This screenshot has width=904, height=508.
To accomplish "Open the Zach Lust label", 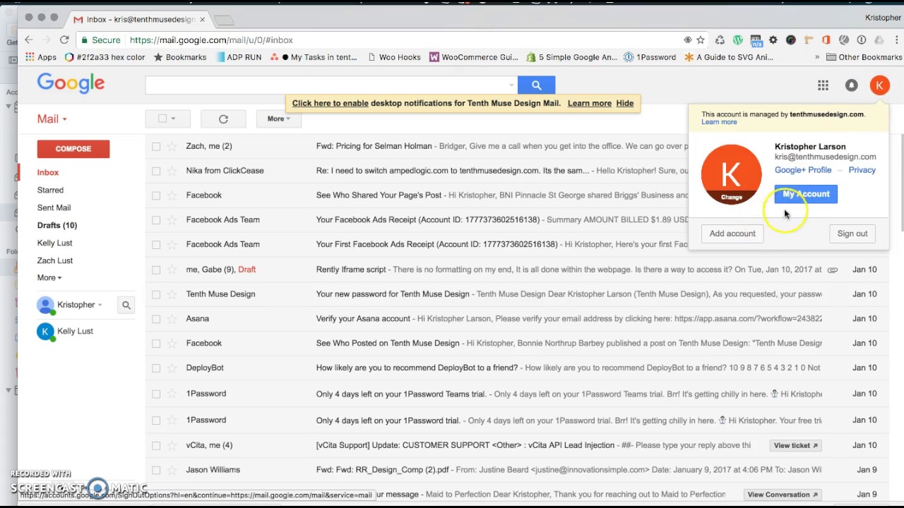I will point(55,261).
